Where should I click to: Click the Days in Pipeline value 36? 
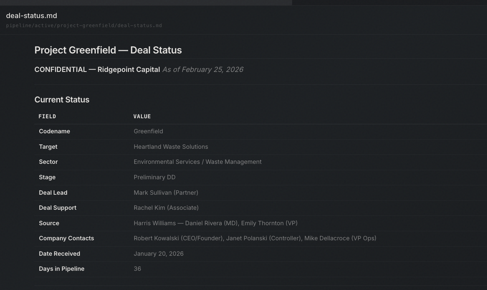click(x=137, y=269)
